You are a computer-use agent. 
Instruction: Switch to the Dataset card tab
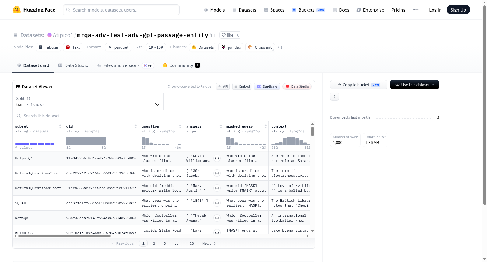pyautogui.click(x=33, y=65)
